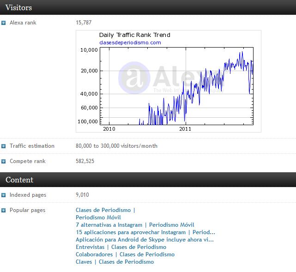Expand the Alexa rank plus icon
The width and height of the screenshot is (296, 272).
pyautogui.click(x=4, y=23)
